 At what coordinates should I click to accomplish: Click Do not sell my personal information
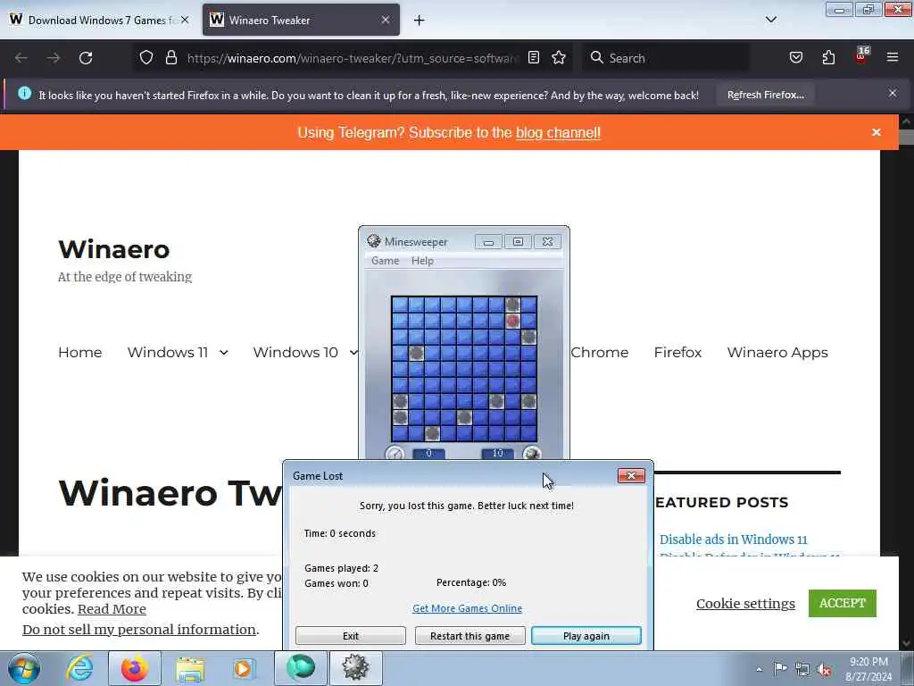click(139, 630)
